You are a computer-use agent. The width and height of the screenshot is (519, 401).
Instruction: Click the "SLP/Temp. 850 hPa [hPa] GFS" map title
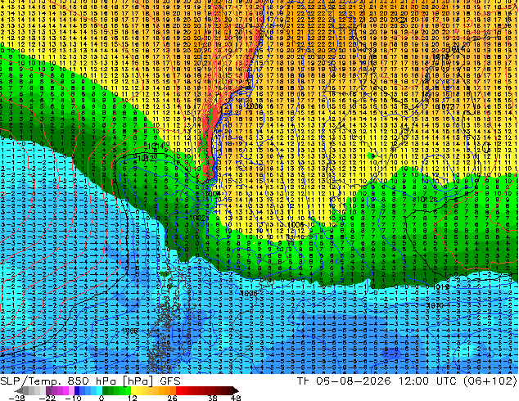pos(90,381)
